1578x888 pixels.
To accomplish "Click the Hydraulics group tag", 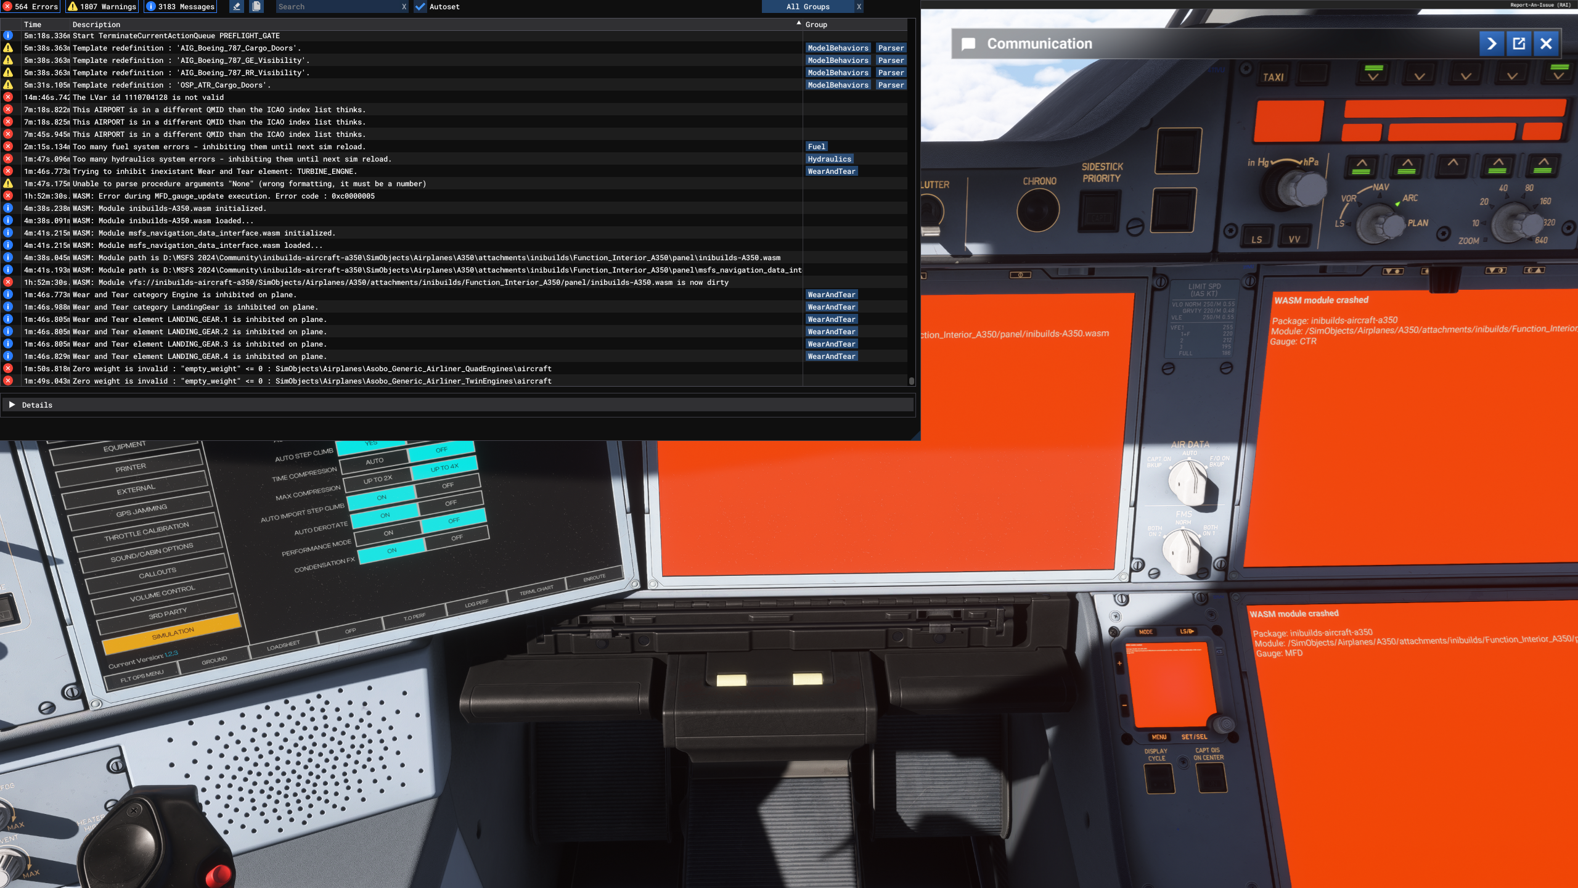I will (x=829, y=159).
